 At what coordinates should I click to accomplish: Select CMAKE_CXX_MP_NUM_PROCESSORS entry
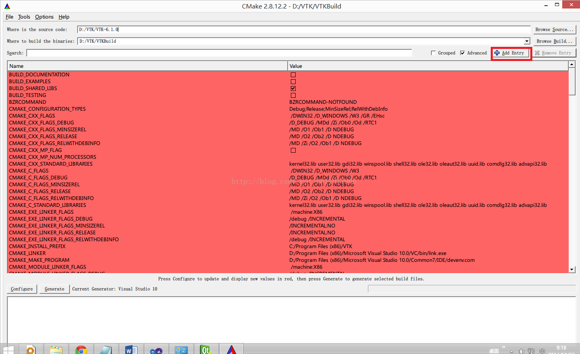tap(53, 157)
